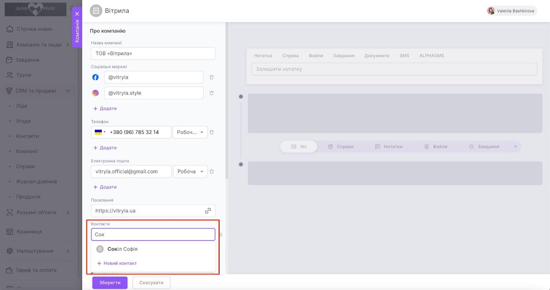This screenshot has height=290, width=550.
Task: Switch to the ALPHASMS tab
Action: click(431, 56)
